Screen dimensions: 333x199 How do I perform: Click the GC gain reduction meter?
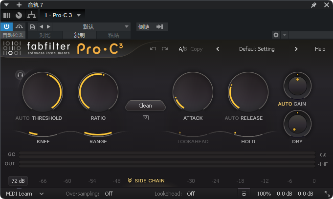pyautogui.click(x=167, y=155)
